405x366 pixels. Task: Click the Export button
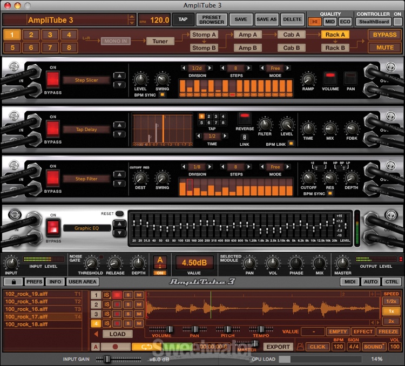tap(278, 347)
